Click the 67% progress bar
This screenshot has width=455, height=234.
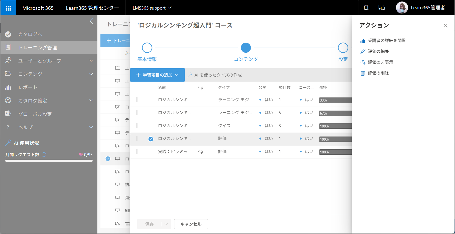[335, 113]
